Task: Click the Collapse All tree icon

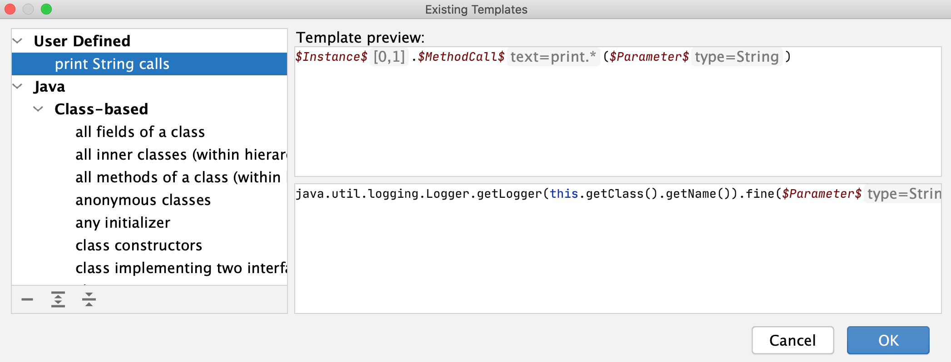Action: tap(89, 299)
